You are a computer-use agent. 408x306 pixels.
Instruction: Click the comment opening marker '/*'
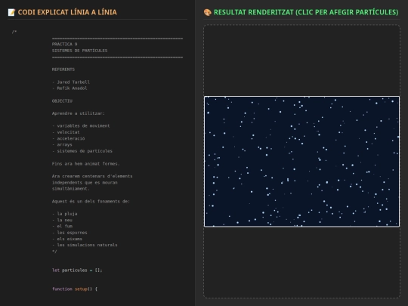coord(14,32)
